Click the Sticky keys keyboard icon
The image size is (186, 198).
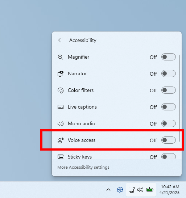click(x=61, y=157)
